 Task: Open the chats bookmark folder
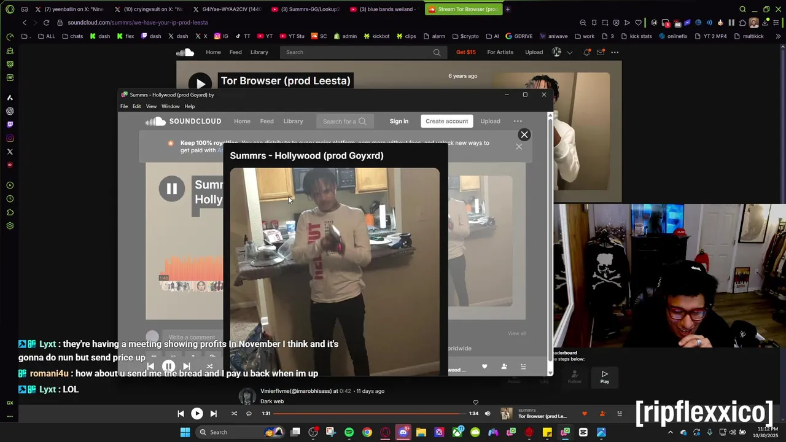click(x=72, y=36)
